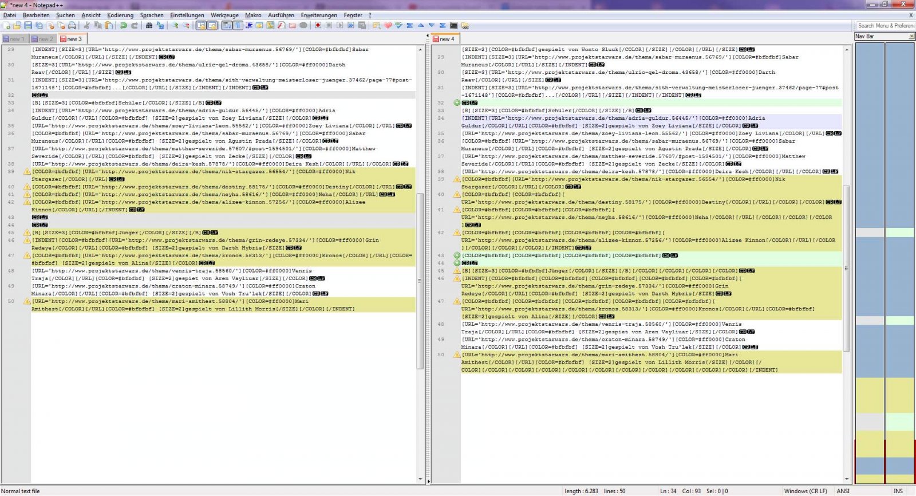Image resolution: width=916 pixels, height=496 pixels.
Task: Click the Stop macro recording icon
Action: (x=329, y=25)
